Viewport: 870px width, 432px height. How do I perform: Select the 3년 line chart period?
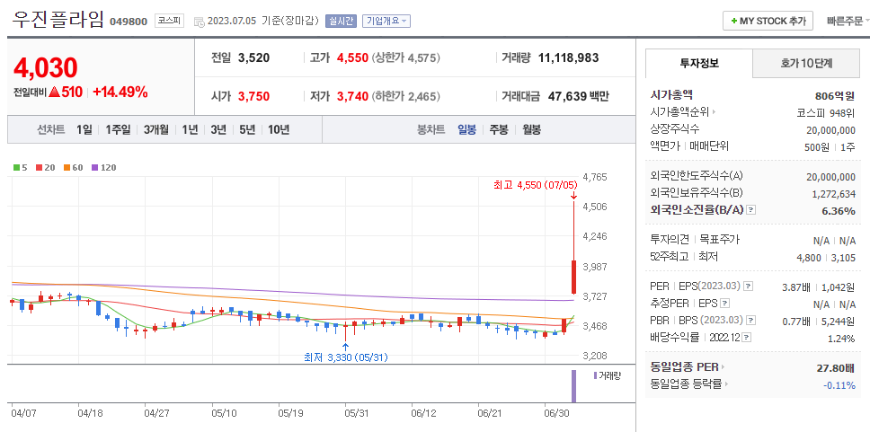point(218,129)
